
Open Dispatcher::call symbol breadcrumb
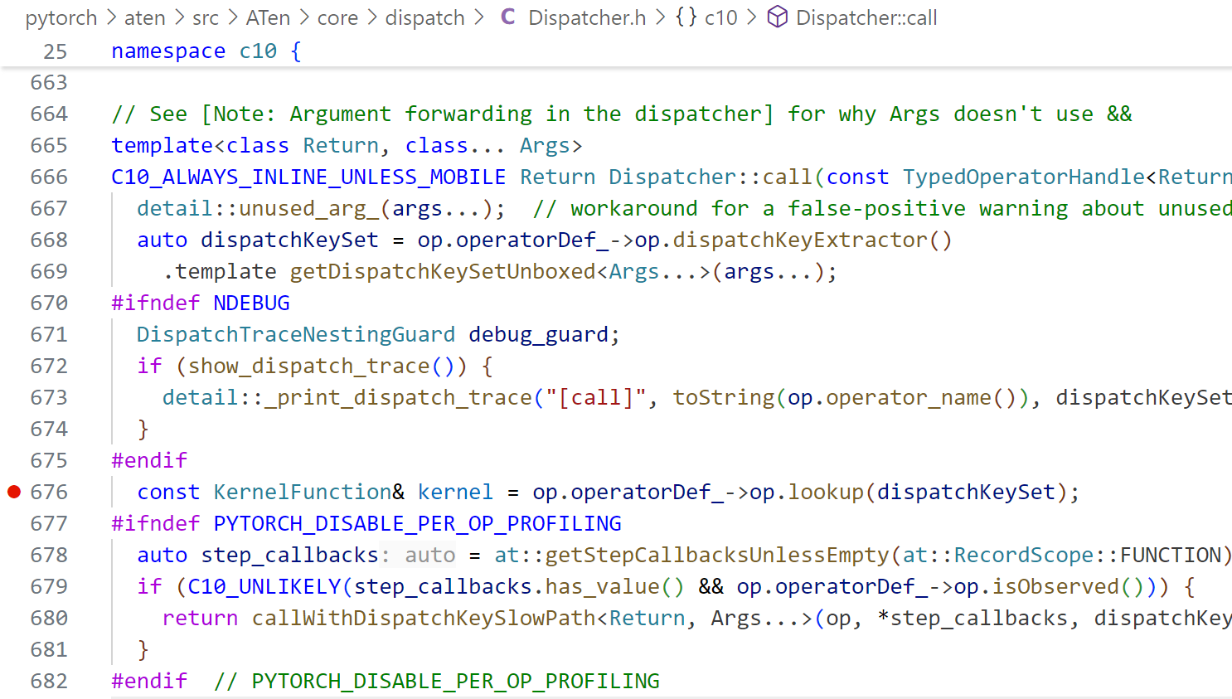pyautogui.click(x=866, y=18)
